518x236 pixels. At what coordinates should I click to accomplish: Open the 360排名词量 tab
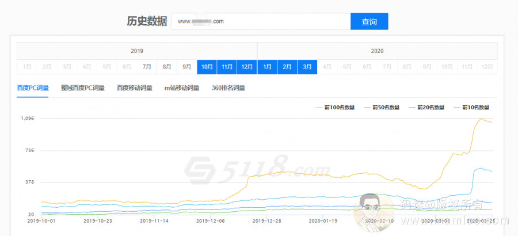tap(228, 88)
